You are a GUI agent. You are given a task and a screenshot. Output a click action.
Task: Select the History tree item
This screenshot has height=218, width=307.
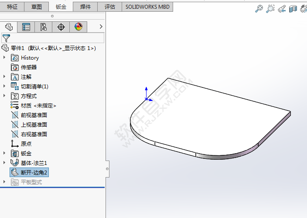tap(30, 58)
